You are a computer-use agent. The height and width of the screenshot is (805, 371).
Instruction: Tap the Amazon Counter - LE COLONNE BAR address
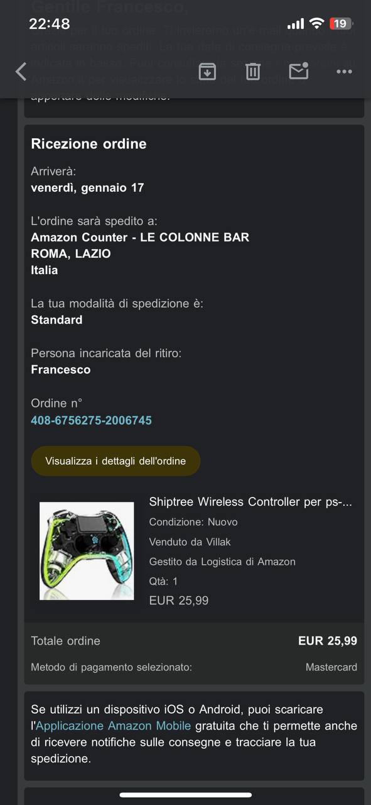click(x=140, y=237)
